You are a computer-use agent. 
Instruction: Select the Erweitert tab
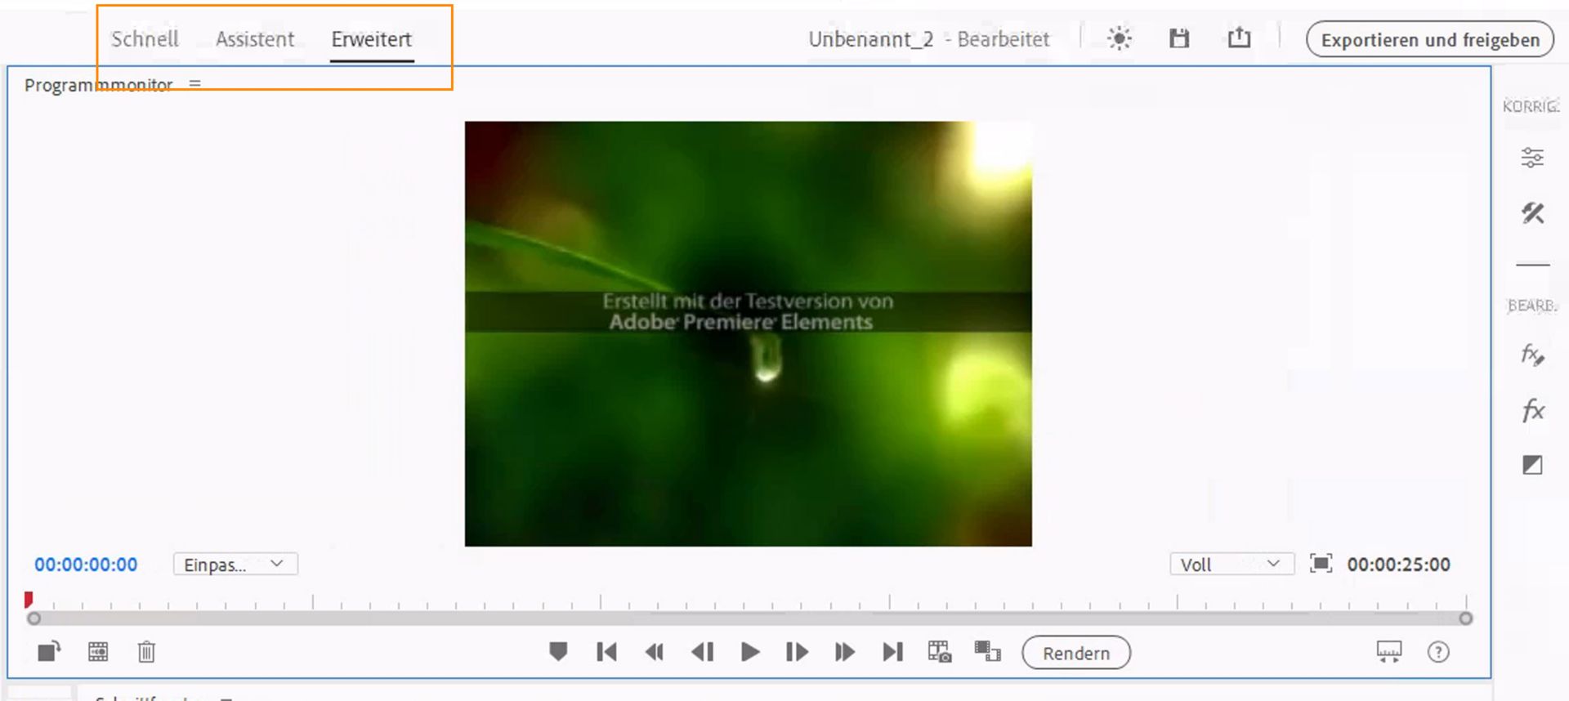coord(372,40)
